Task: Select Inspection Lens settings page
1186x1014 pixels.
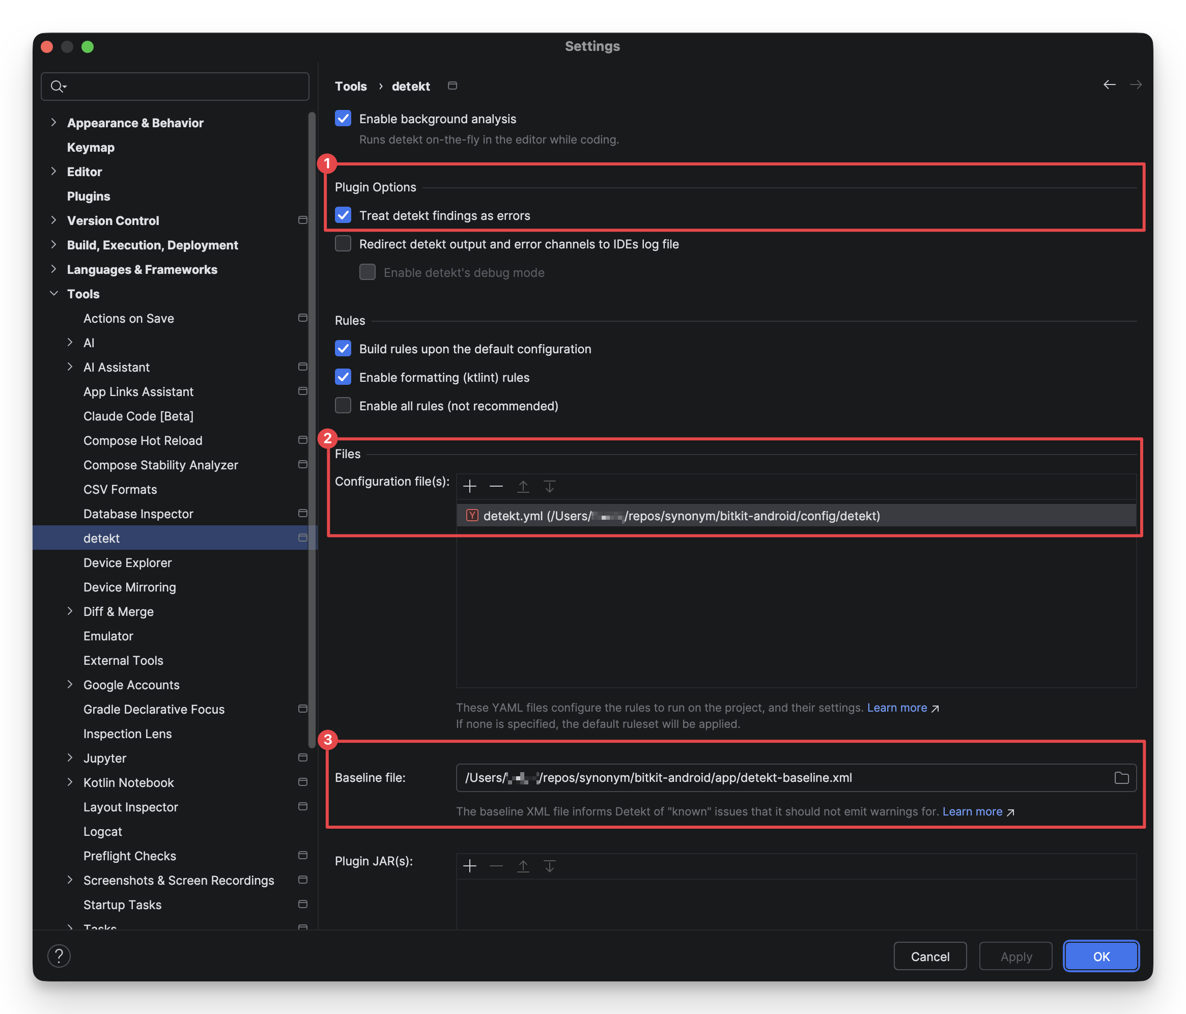Action: 127,734
